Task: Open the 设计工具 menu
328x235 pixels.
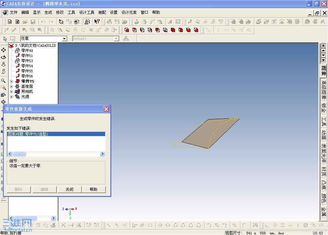Action: coord(87,12)
